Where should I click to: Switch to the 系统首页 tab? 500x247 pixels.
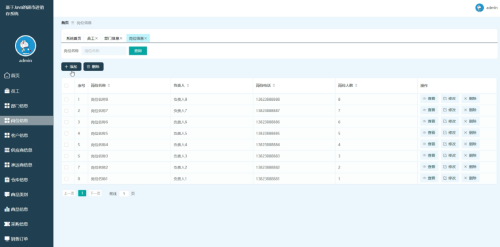[73, 38]
